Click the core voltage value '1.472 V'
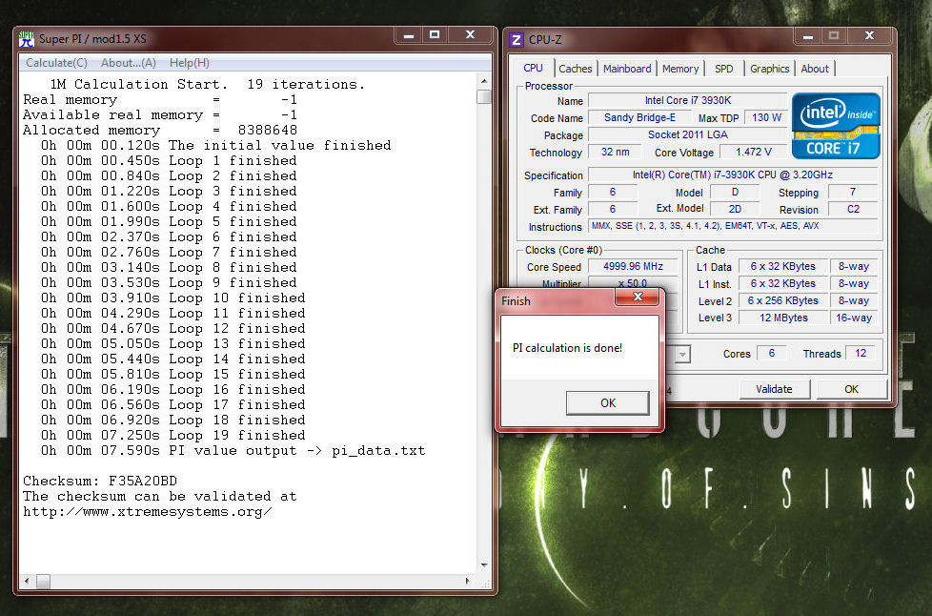932x616 pixels. pyautogui.click(x=753, y=153)
